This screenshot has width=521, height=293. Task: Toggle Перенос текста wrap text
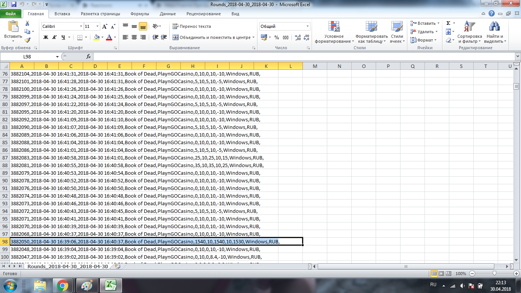191,26
